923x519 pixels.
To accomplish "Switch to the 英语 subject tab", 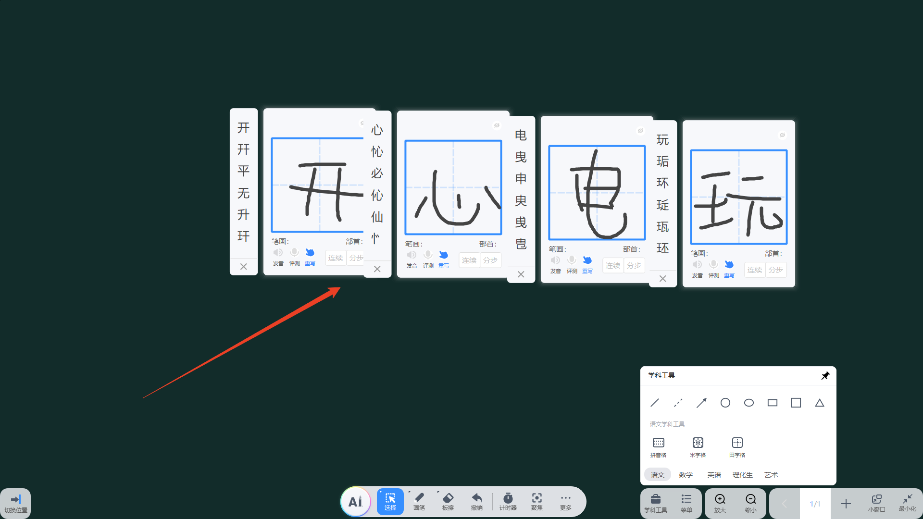I will pyautogui.click(x=714, y=475).
